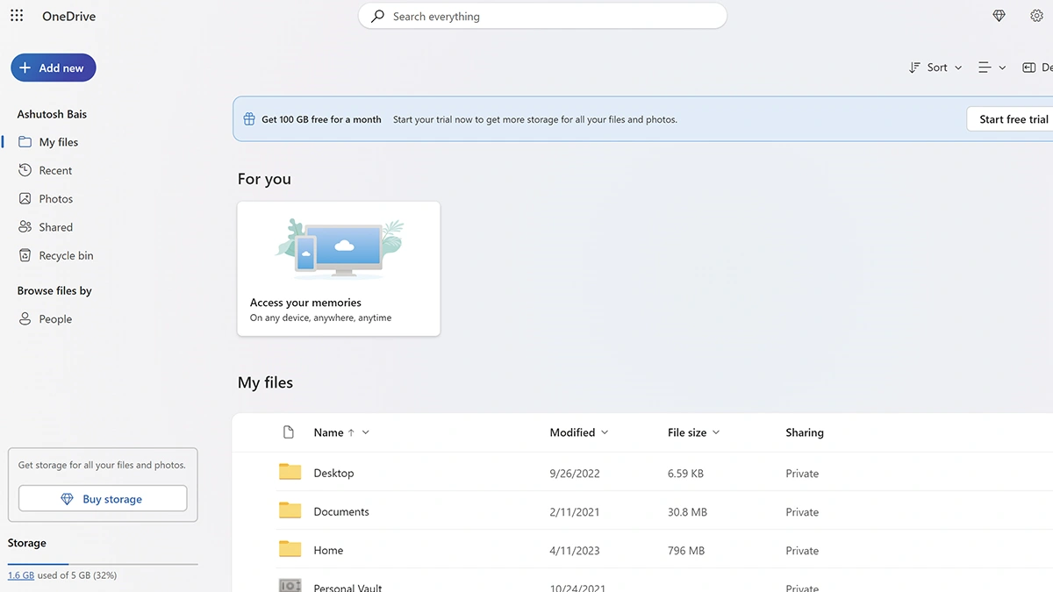This screenshot has width=1053, height=592.
Task: Click Private sharing for Home row
Action: click(x=802, y=550)
